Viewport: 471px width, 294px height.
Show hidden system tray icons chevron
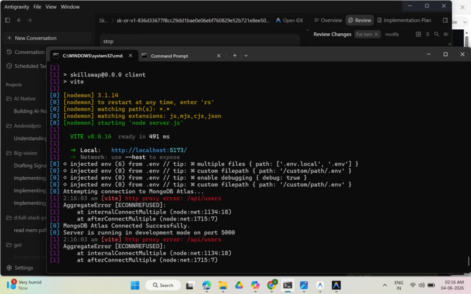385,285
